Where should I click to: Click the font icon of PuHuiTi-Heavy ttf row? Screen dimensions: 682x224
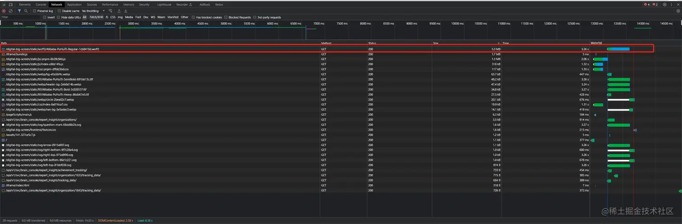coord(3,94)
